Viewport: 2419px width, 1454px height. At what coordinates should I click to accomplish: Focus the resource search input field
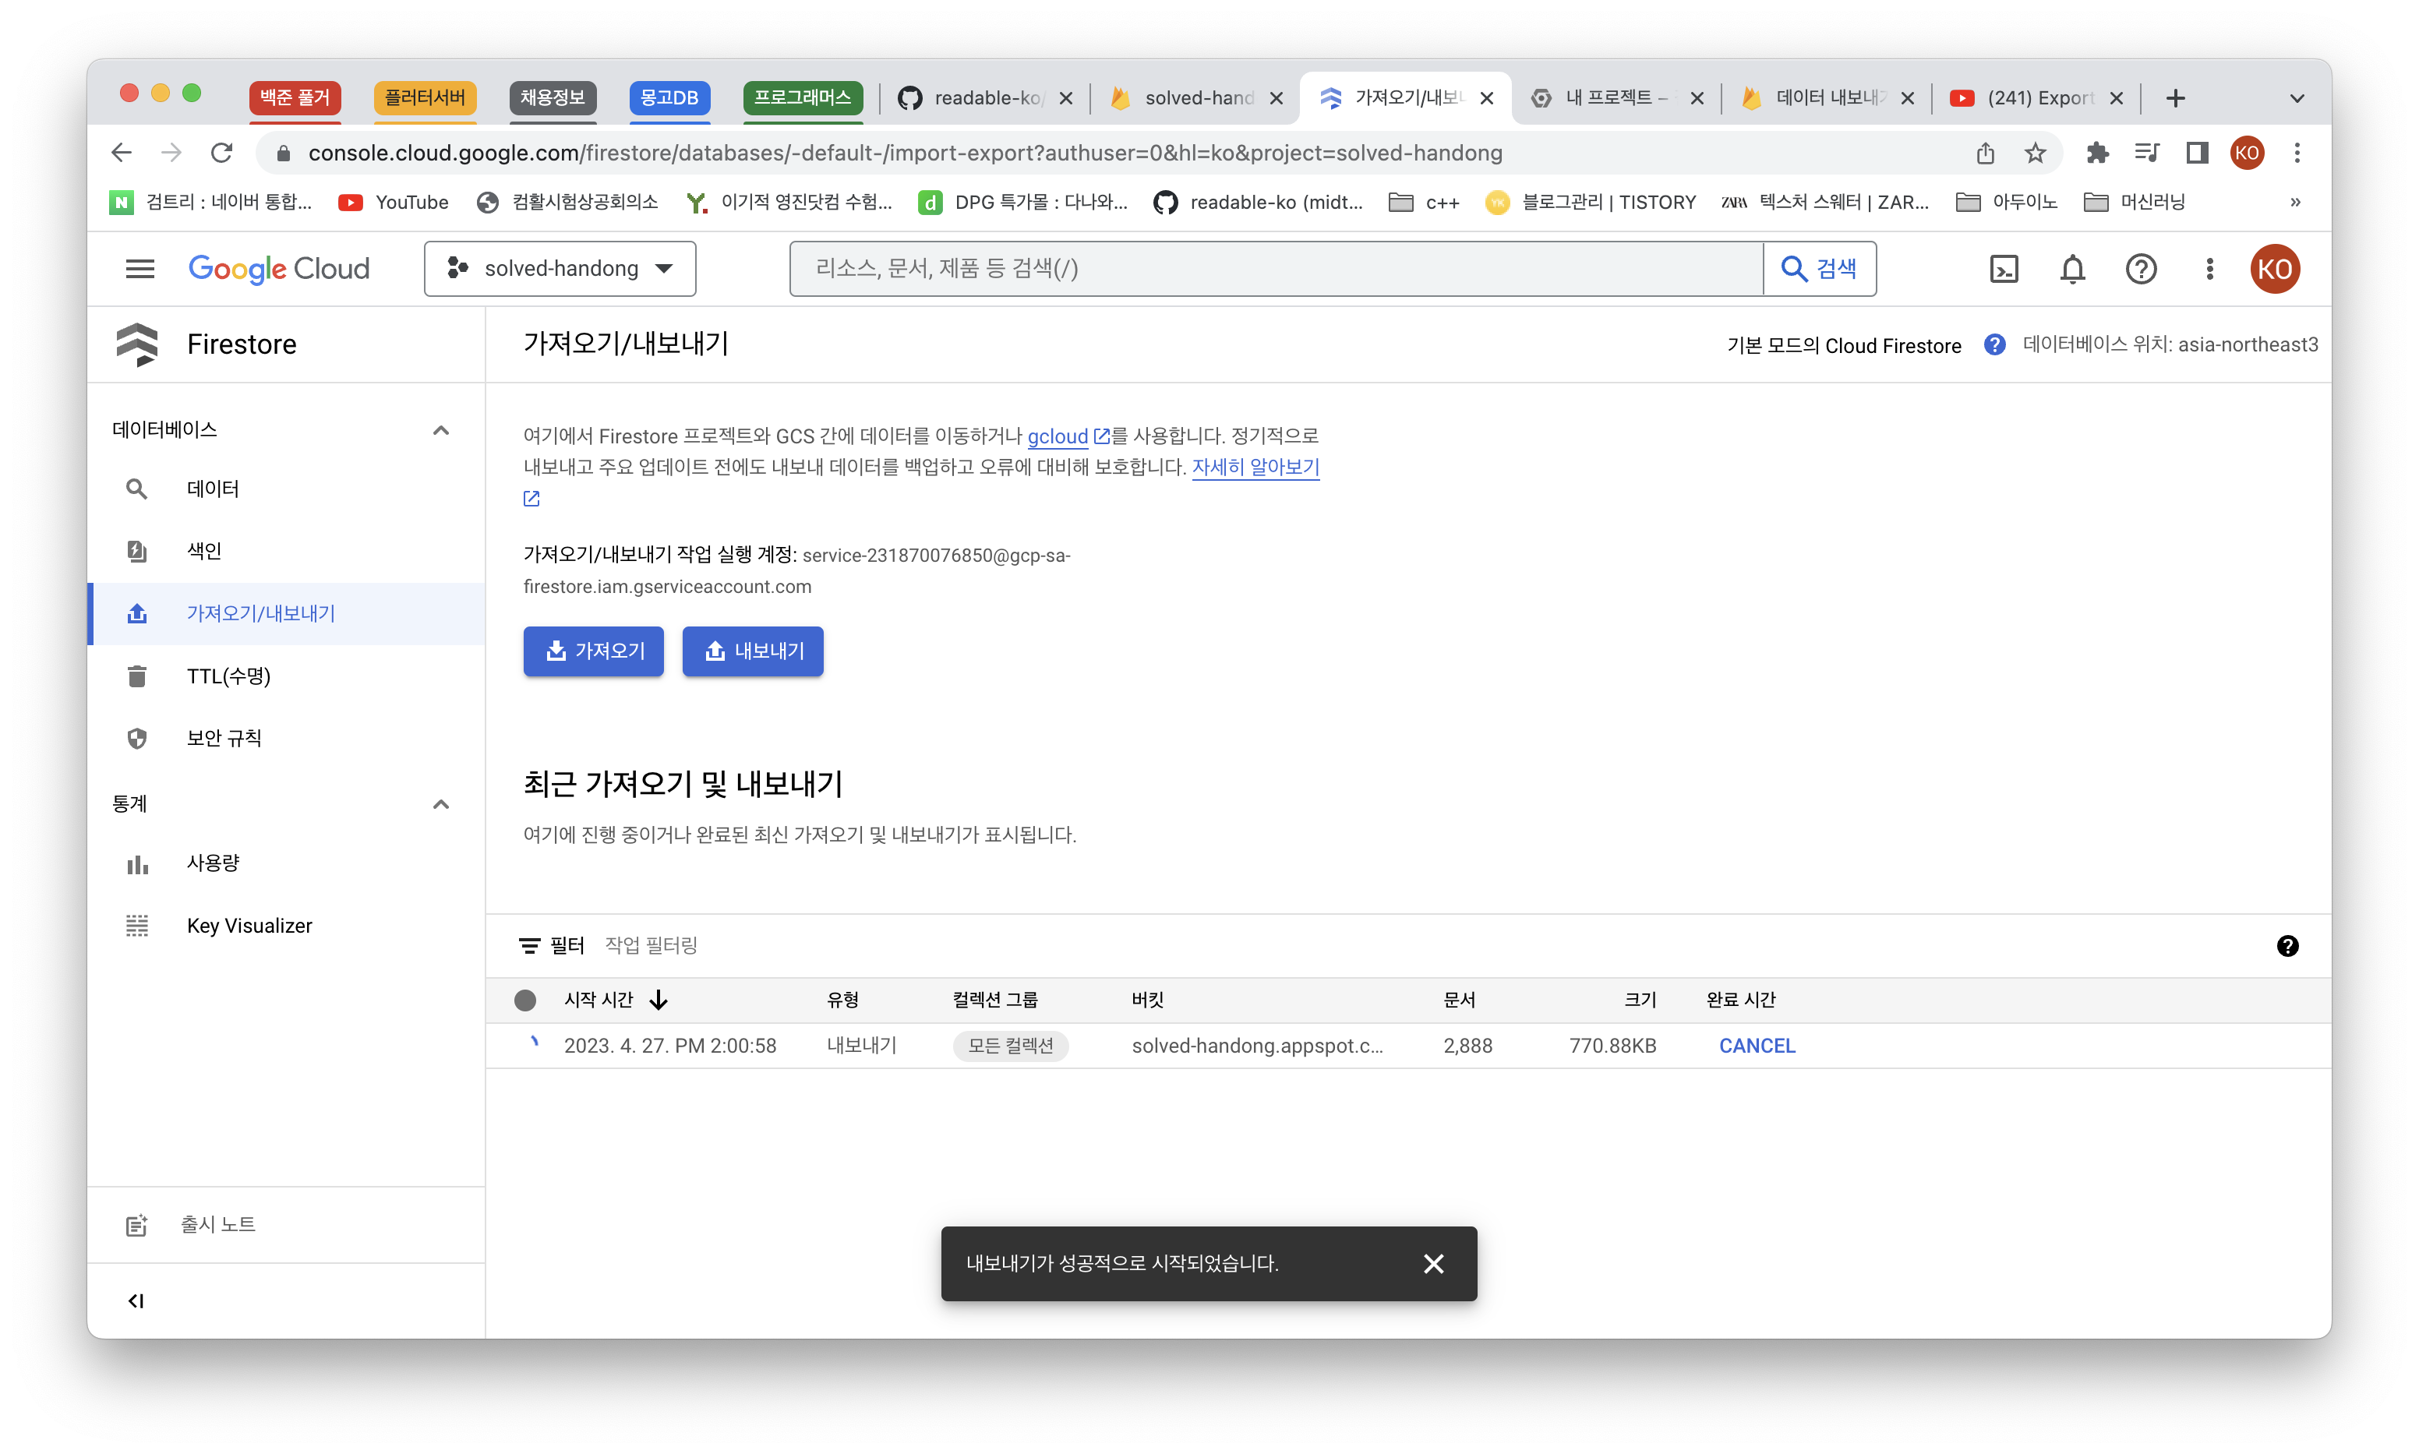coord(1275,269)
